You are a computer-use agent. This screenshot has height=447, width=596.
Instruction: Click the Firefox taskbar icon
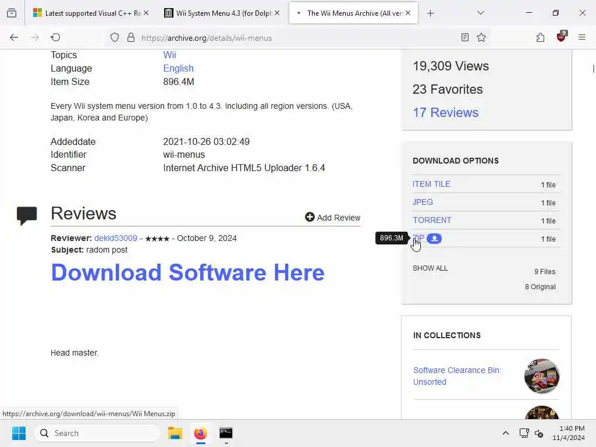click(x=200, y=433)
